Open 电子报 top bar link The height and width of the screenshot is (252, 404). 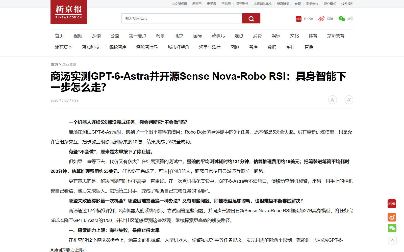(211, 4)
